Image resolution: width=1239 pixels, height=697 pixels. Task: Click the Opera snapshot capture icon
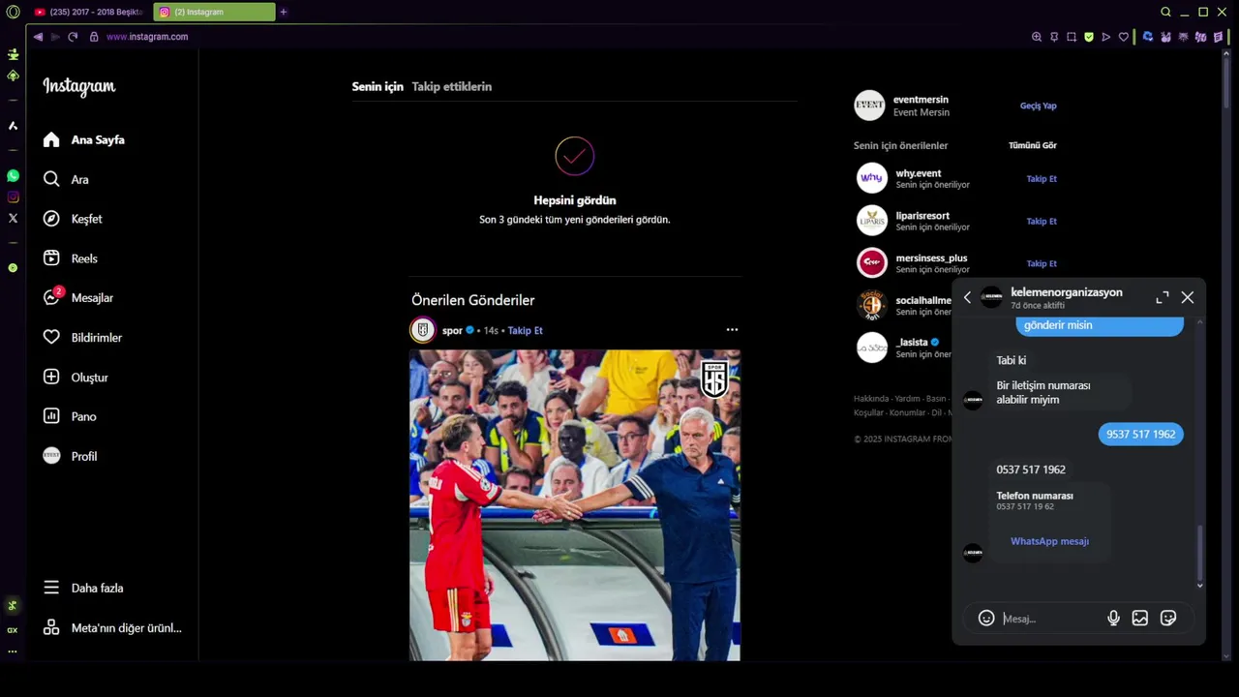tap(1072, 37)
